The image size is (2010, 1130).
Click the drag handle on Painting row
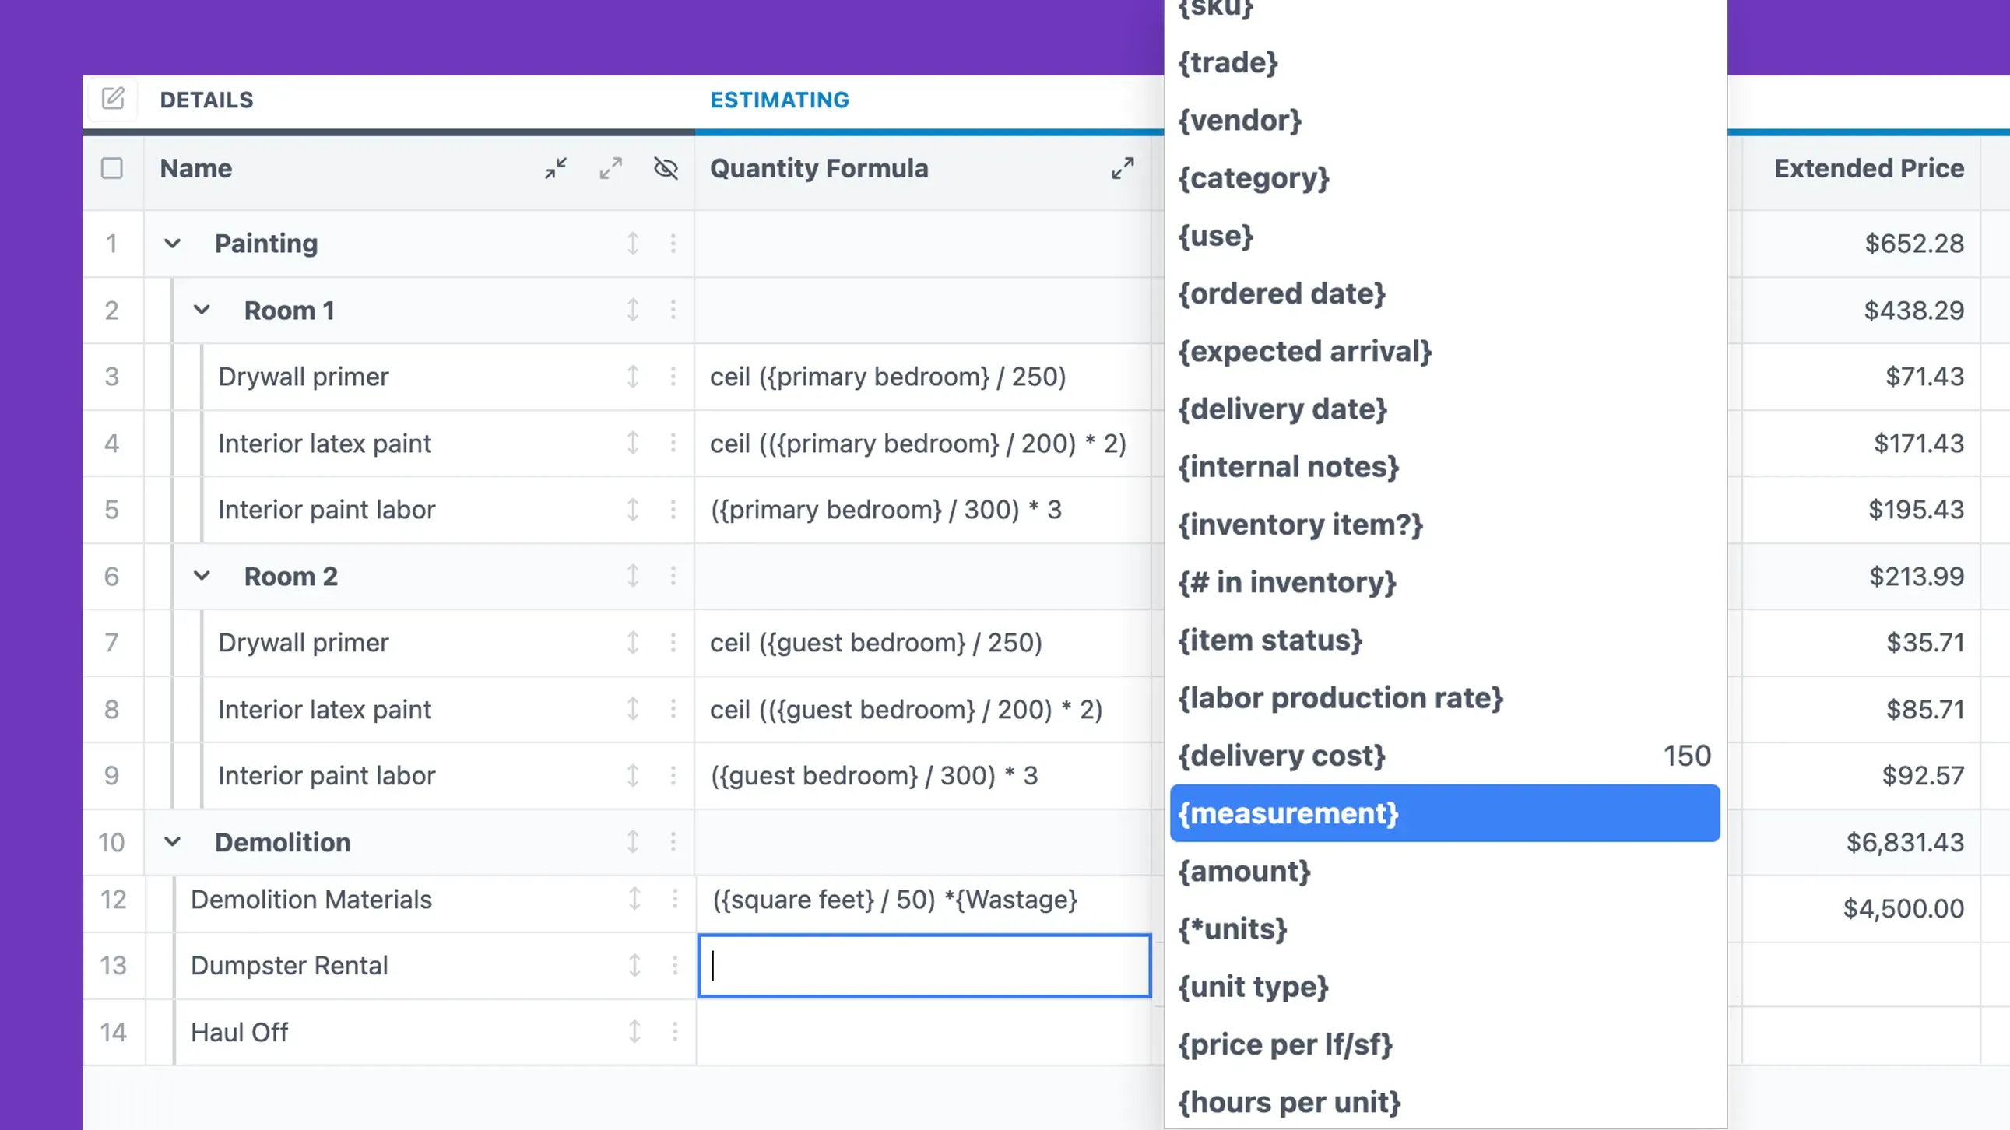click(x=633, y=244)
